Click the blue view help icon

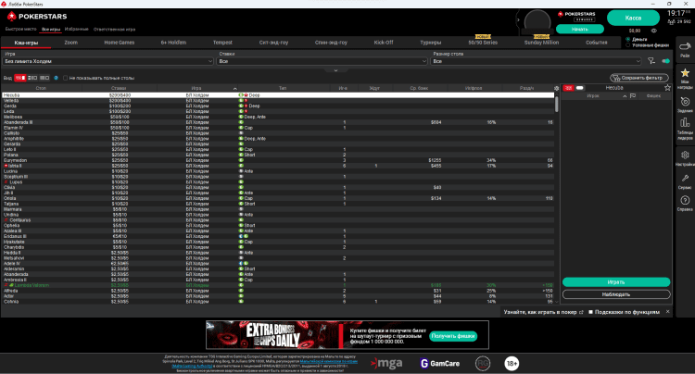point(56,78)
